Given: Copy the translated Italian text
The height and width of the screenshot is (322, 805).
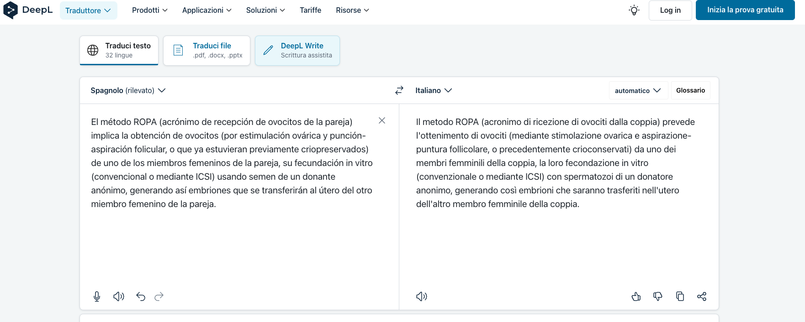Looking at the screenshot, I should [x=680, y=296].
